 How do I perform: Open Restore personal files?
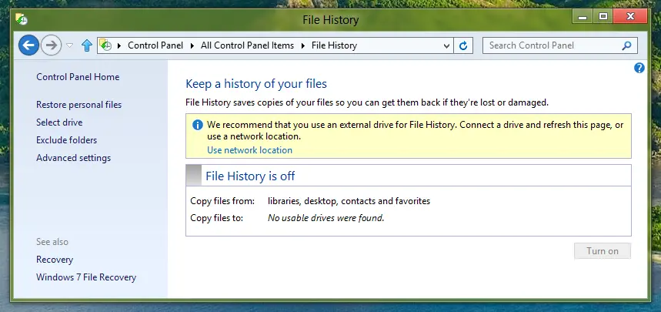pos(78,105)
